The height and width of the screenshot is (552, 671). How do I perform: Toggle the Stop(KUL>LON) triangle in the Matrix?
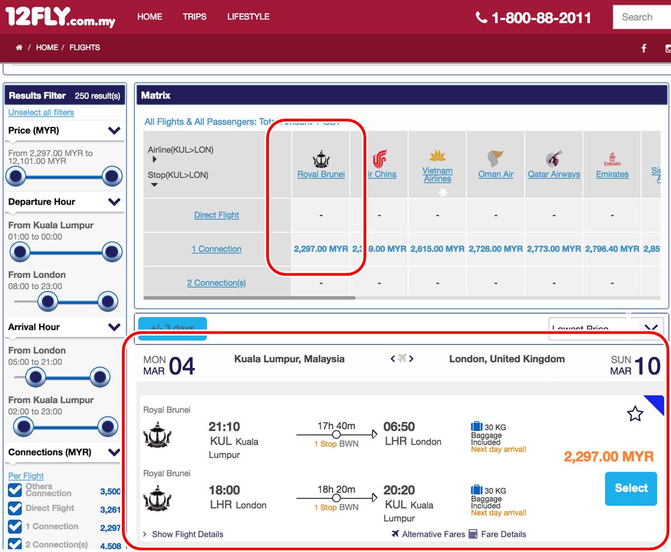[x=154, y=185]
